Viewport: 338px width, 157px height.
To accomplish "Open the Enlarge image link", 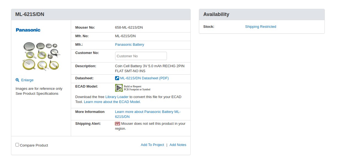I will (27, 80).
